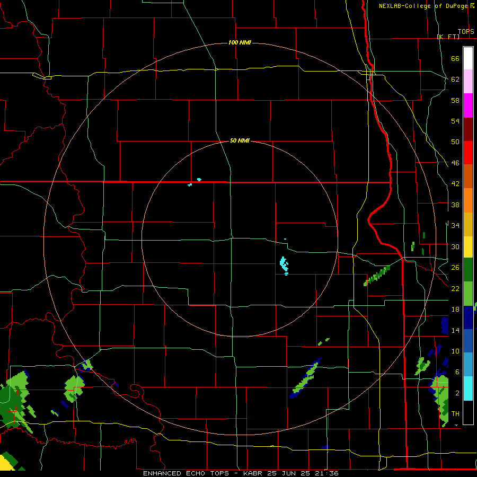Click the "TH" threshold label
Screen dimensions: 477x477
tap(455, 414)
